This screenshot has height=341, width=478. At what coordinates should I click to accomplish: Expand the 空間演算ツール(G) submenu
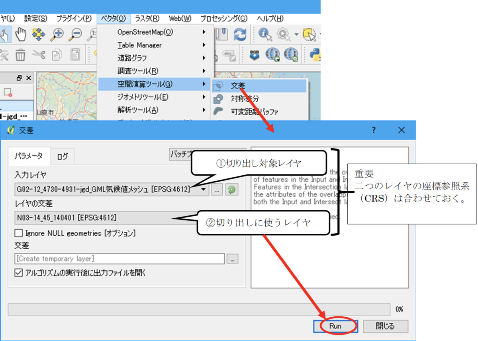pos(155,84)
